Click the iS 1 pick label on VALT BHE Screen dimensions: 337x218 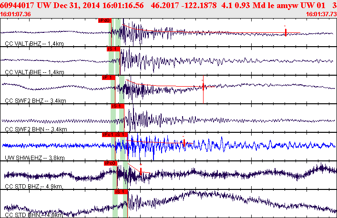pos(113,49)
